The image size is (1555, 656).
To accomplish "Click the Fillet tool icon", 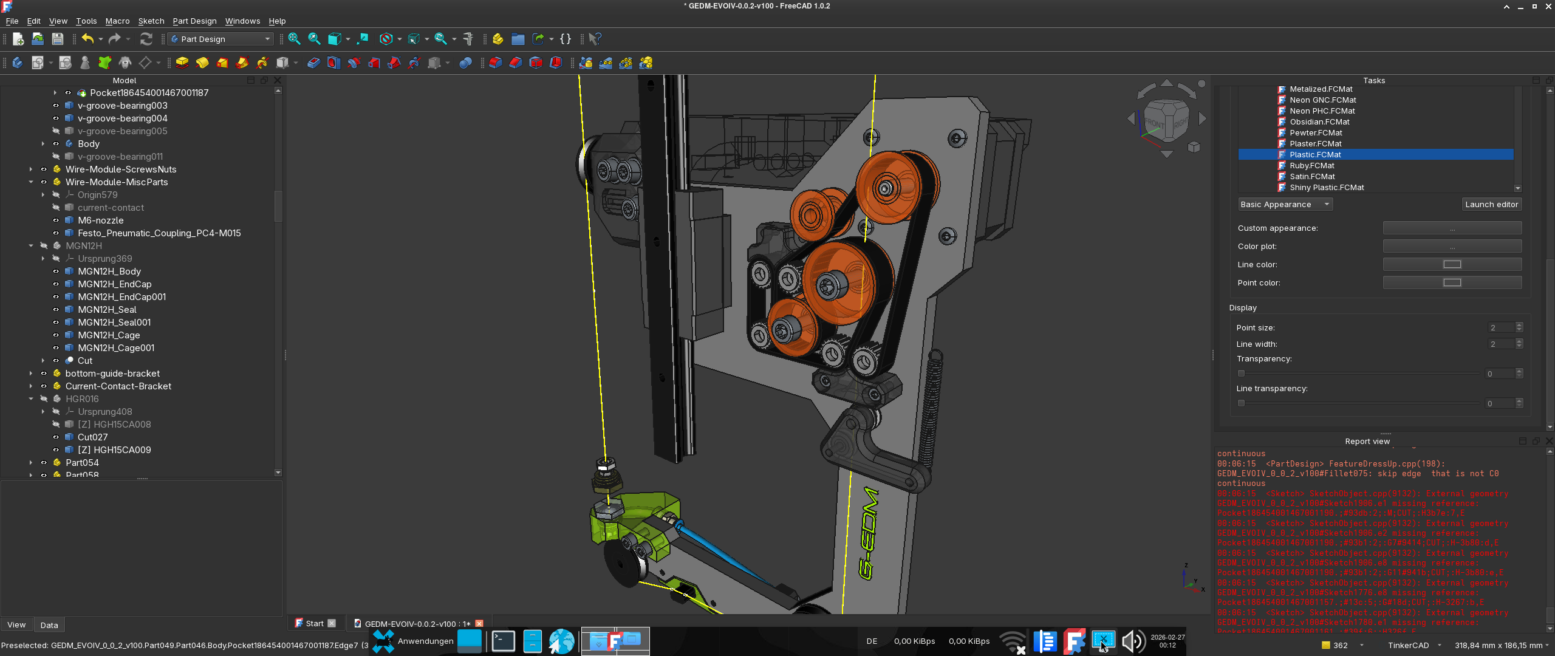I will [496, 63].
